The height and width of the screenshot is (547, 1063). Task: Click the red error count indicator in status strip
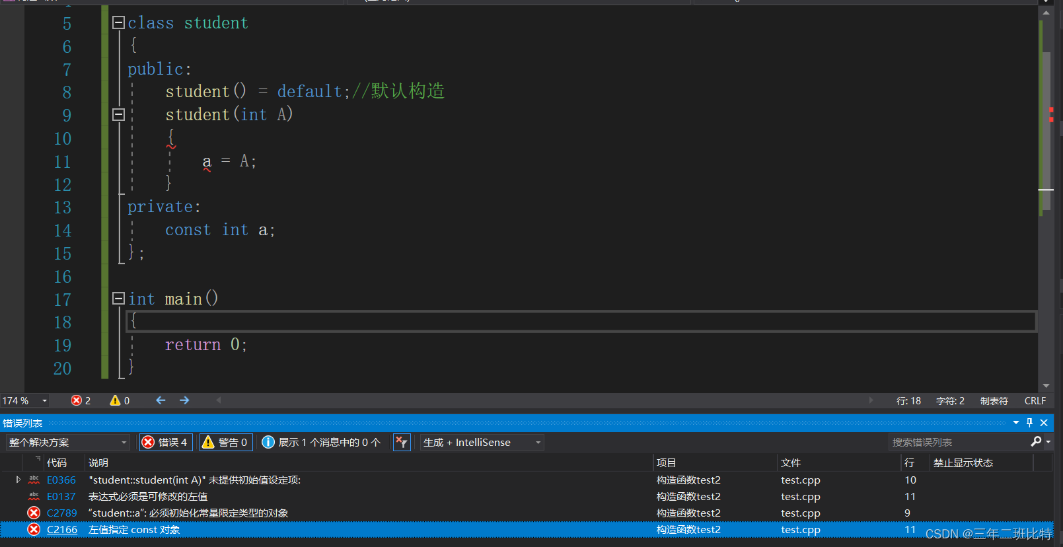click(x=81, y=401)
